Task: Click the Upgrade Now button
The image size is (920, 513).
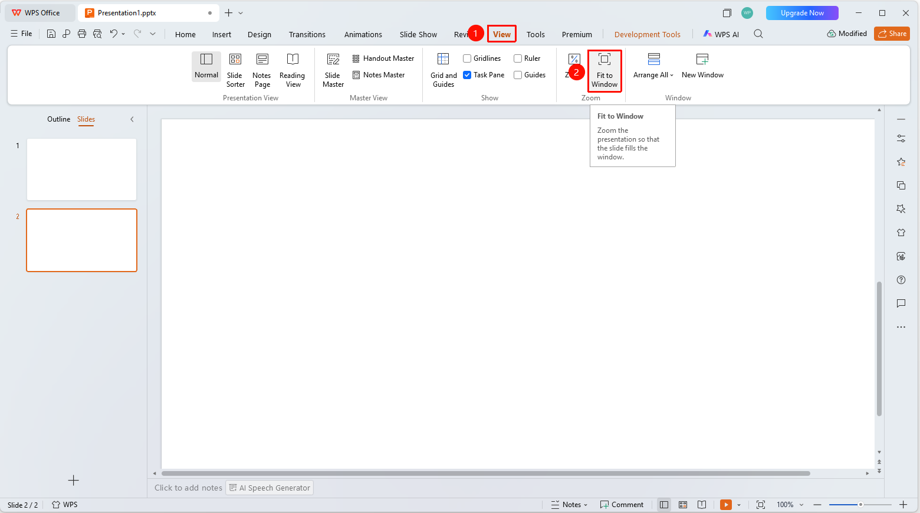Action: tap(802, 13)
